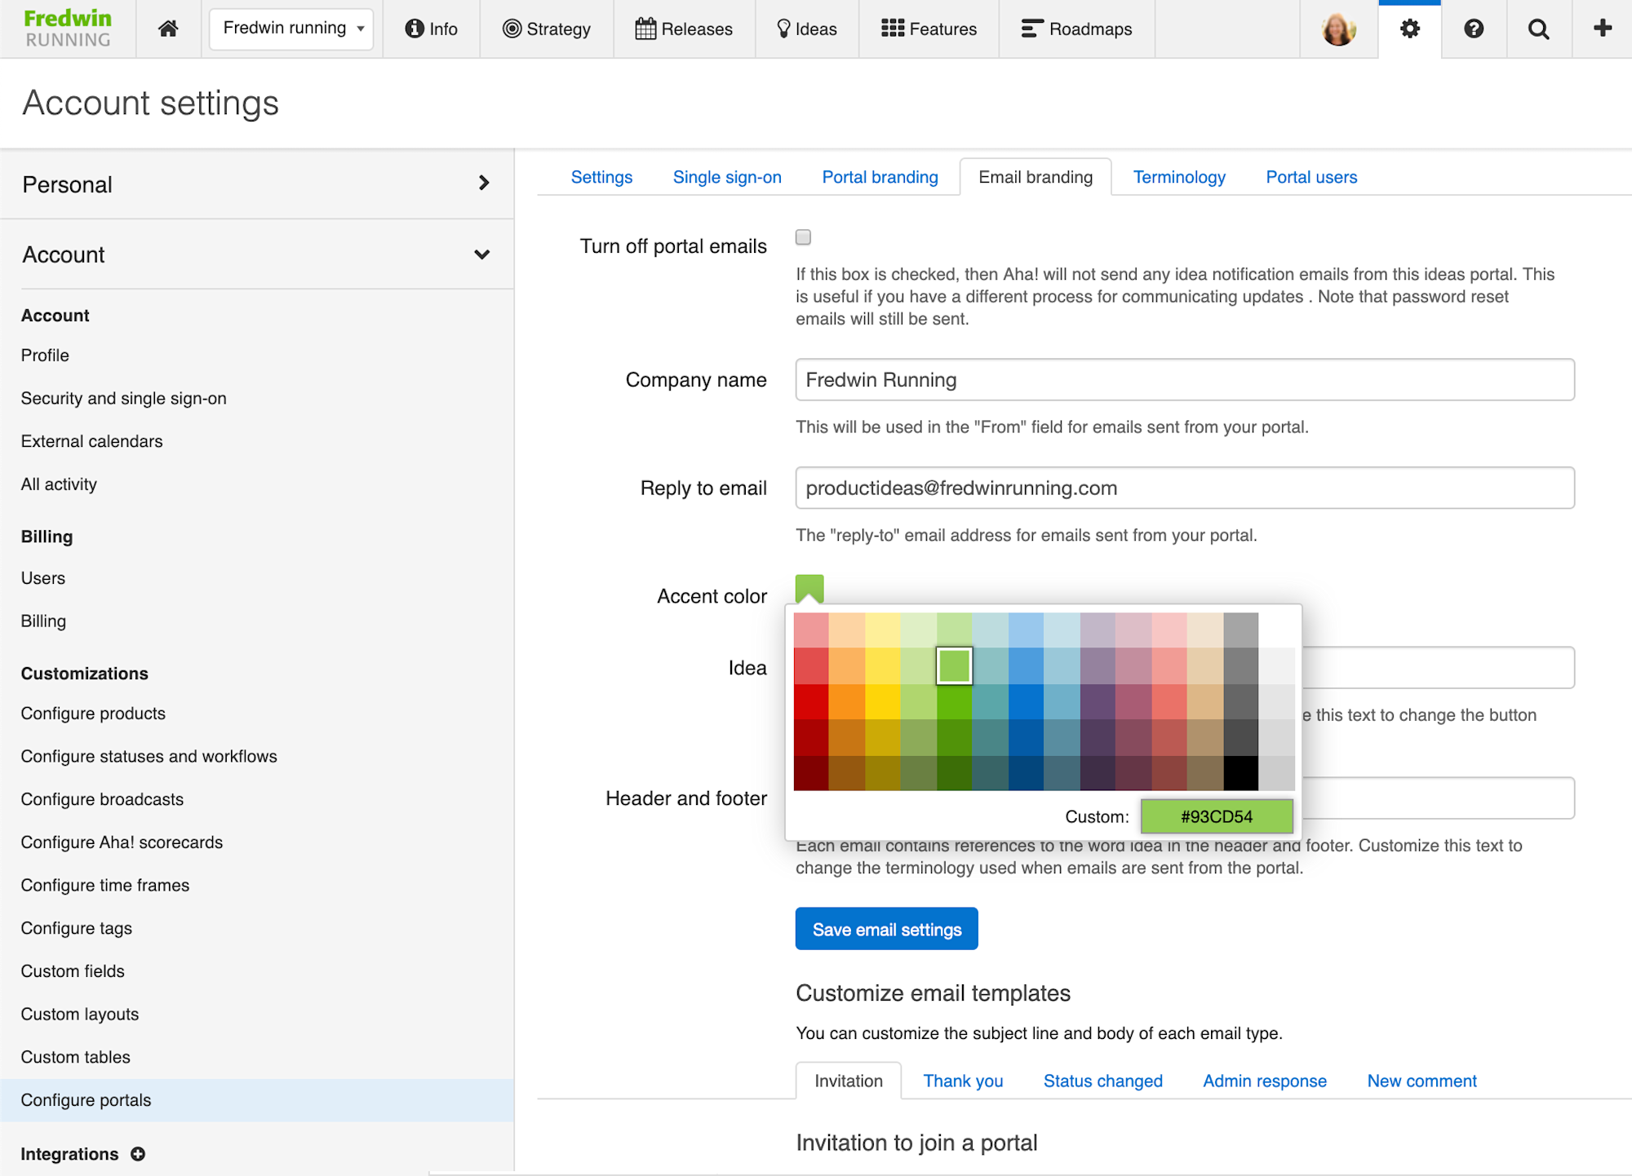
Task: Open Custom fields in sidebar
Action: coord(73,971)
